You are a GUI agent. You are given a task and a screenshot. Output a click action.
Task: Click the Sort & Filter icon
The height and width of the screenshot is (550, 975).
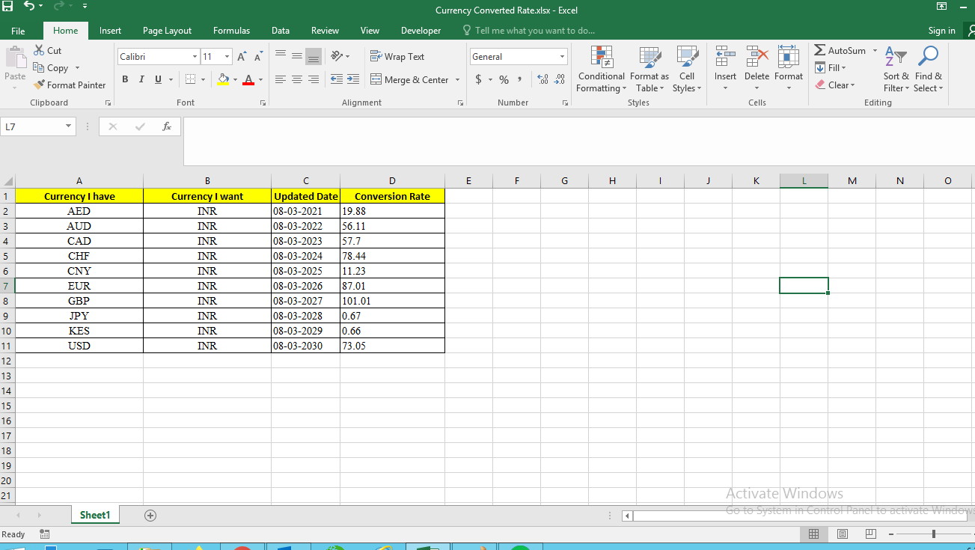pyautogui.click(x=895, y=57)
